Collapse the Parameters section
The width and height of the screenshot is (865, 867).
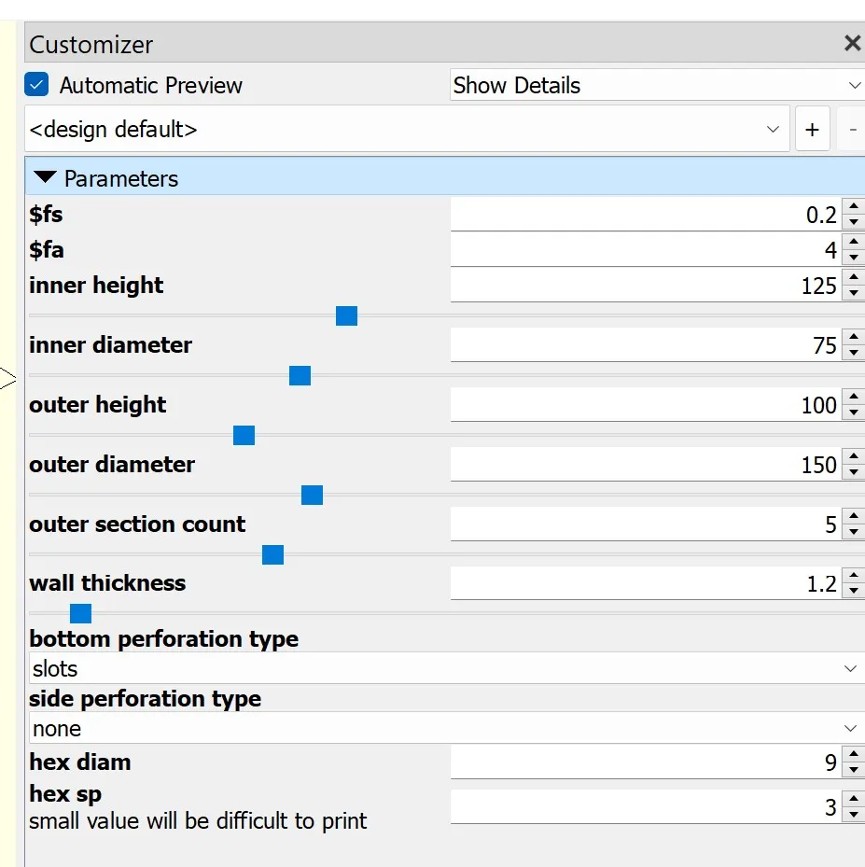(45, 178)
